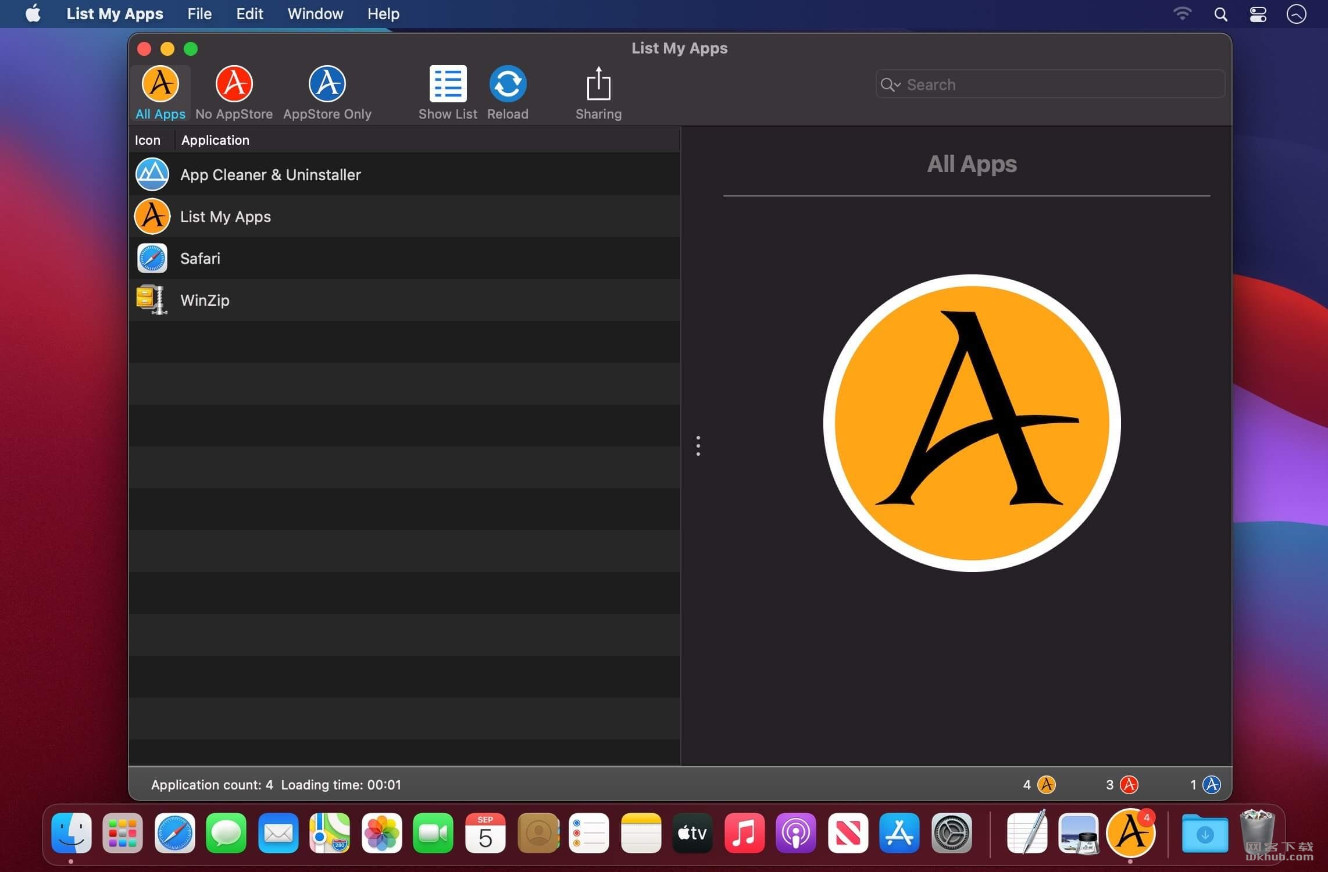Open Finder from the Dock
Viewport: 1328px width, 872px height.
71,834
